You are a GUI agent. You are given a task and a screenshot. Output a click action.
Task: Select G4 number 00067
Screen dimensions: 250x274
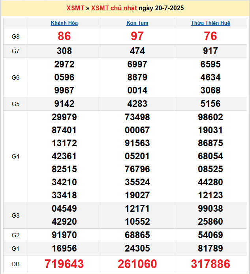[x=137, y=130]
